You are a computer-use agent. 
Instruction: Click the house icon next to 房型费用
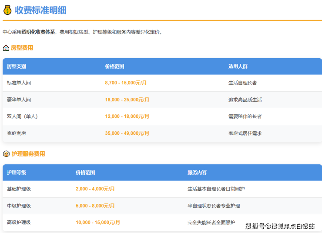pos(6,48)
